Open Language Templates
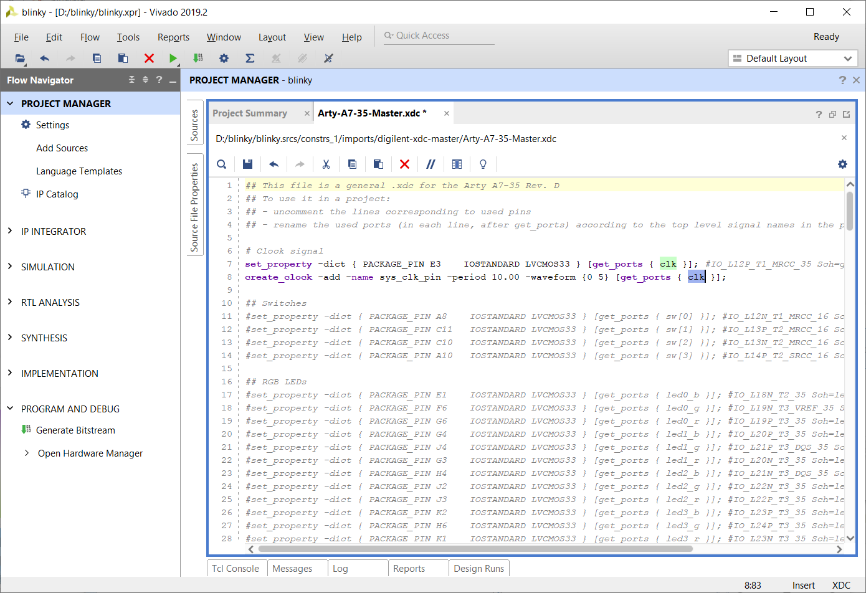Screen dimensions: 866x593 (79, 171)
